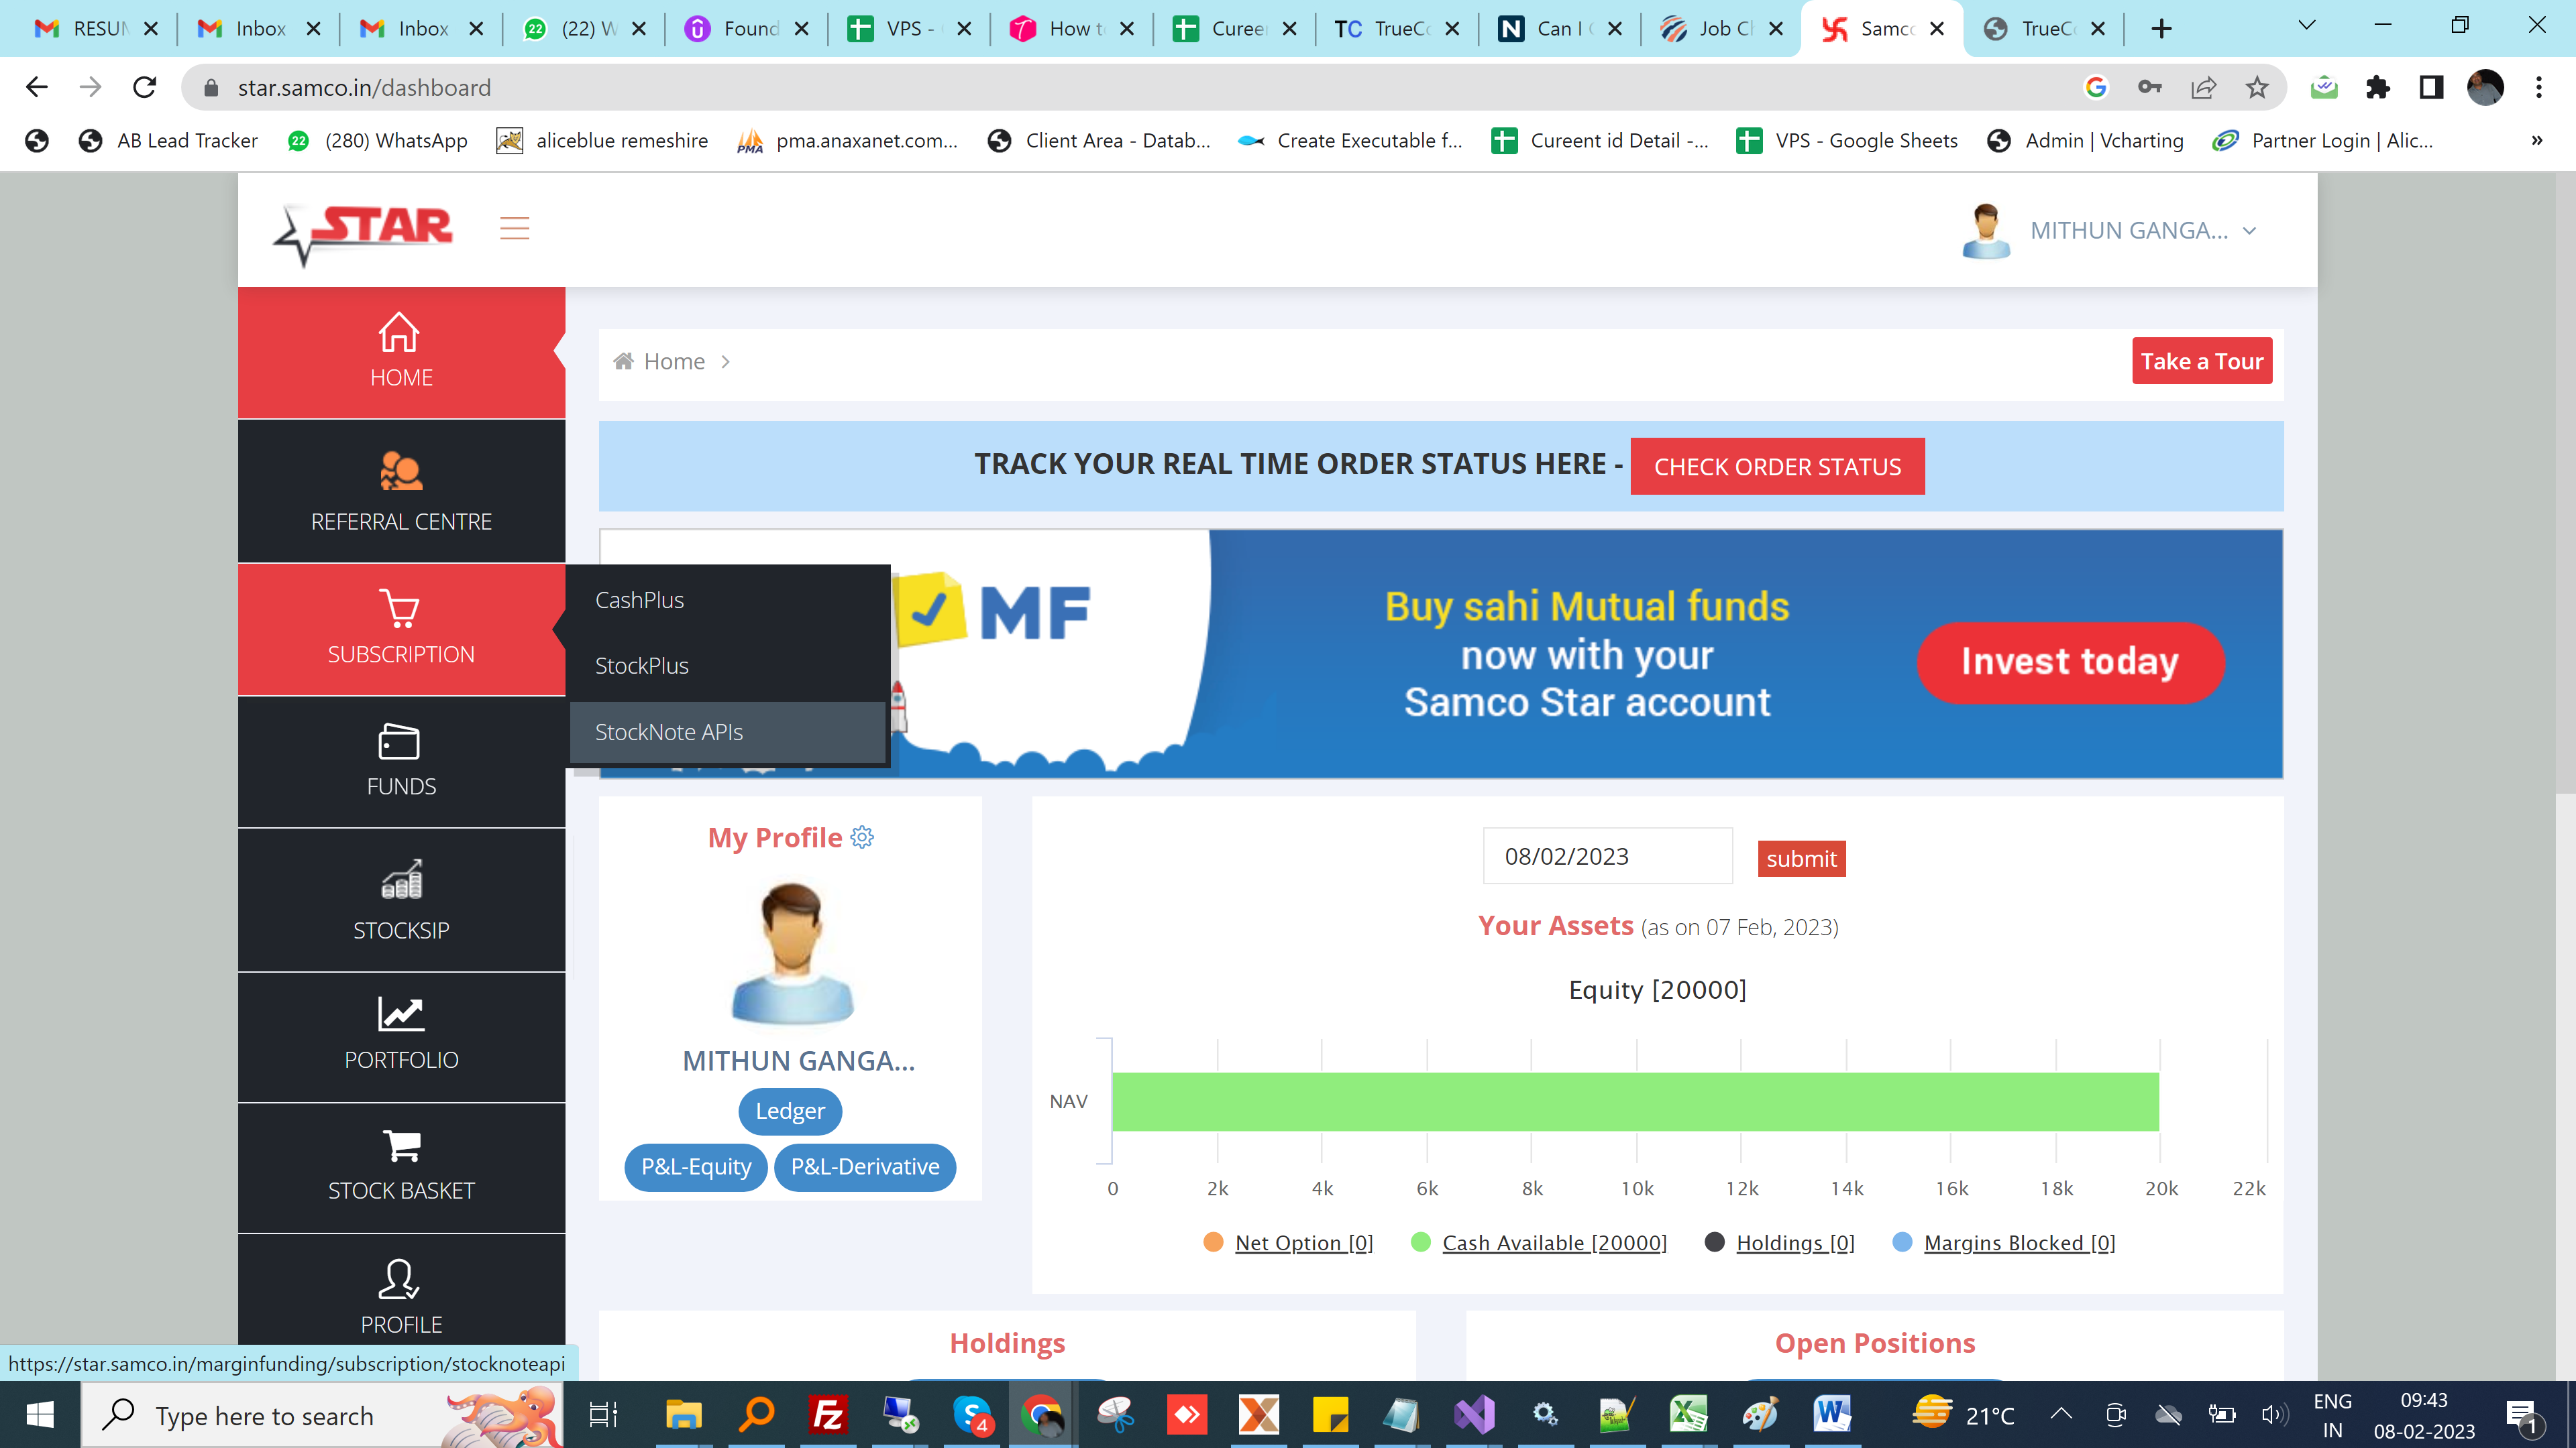
Task: Open the browser side panel icon
Action: (2431, 87)
